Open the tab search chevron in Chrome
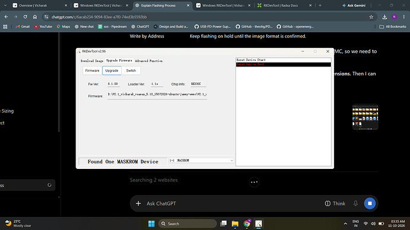The image size is (410, 230). coord(5,5)
